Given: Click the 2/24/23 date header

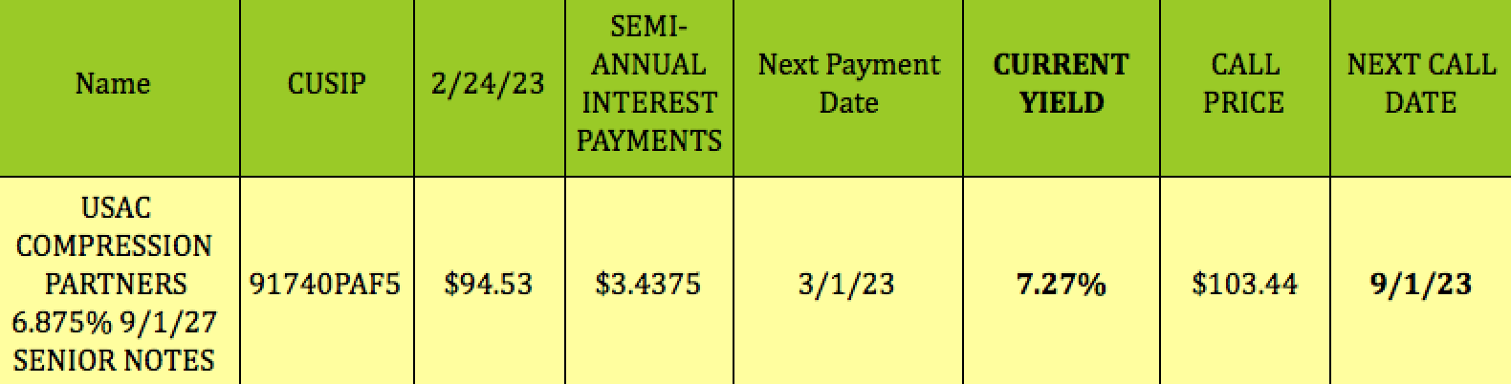Looking at the screenshot, I should pyautogui.click(x=488, y=84).
